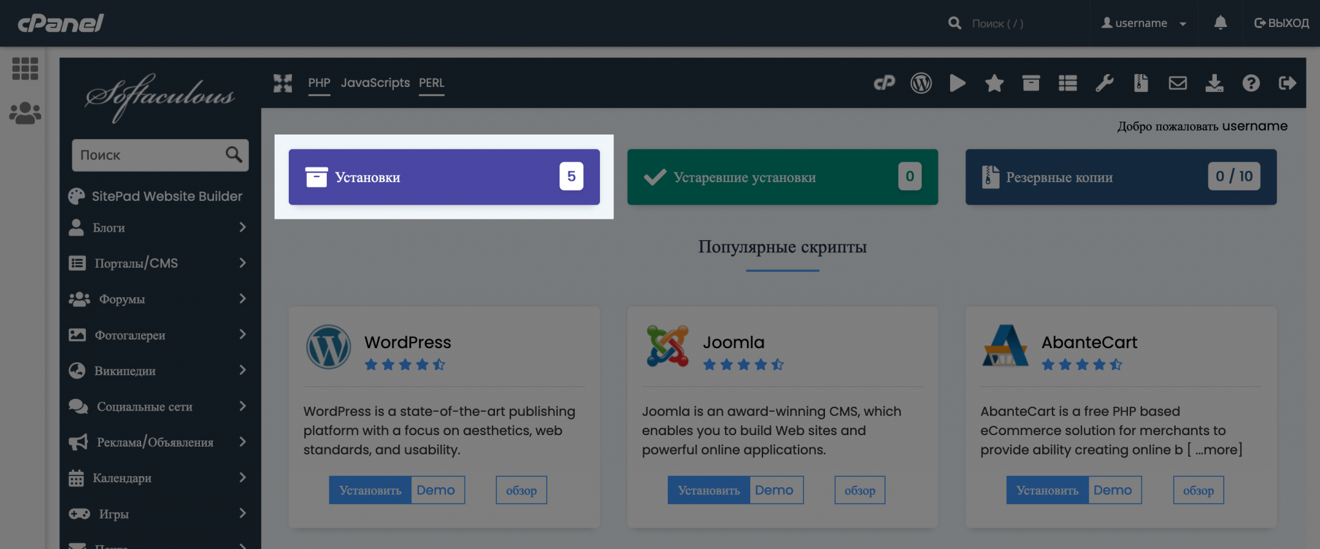The image size is (1320, 549).
Task: Expand the Википедии category
Action: pyautogui.click(x=158, y=370)
